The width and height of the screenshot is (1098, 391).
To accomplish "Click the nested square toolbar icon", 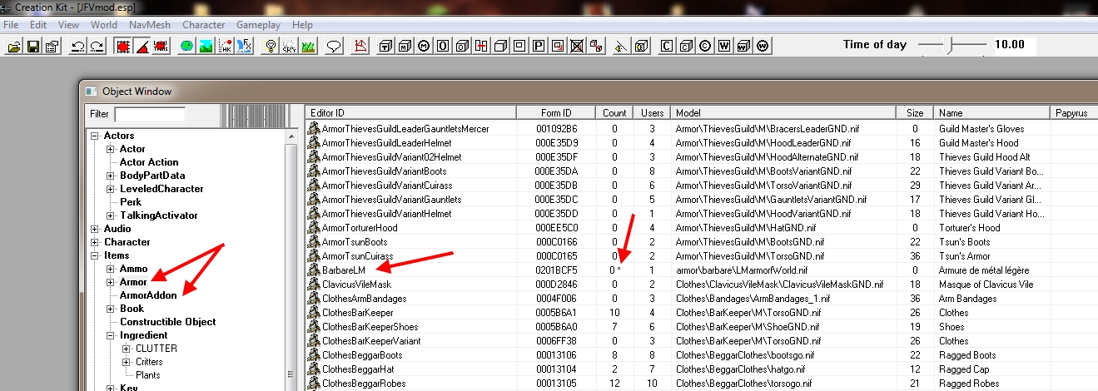I will [x=519, y=47].
